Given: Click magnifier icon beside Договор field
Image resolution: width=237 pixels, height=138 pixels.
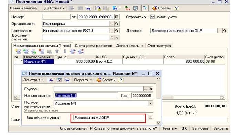Looking at the screenshot, I should pyautogui.click(x=225, y=31).
